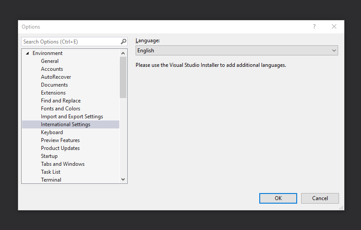Click the search magnifier icon
This screenshot has width=361, height=230.
tap(123, 42)
